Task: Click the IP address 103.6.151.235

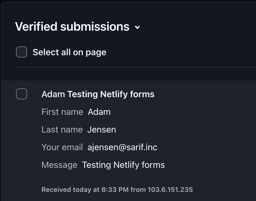Action: [x=170, y=190]
